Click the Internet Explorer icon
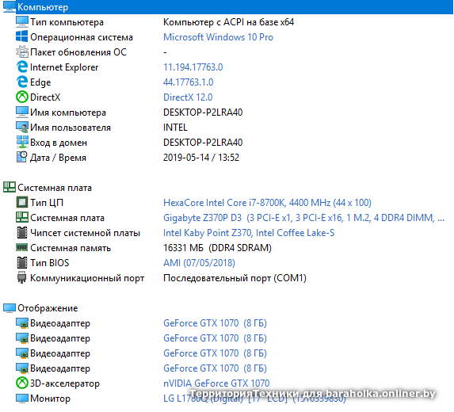 tap(22, 67)
